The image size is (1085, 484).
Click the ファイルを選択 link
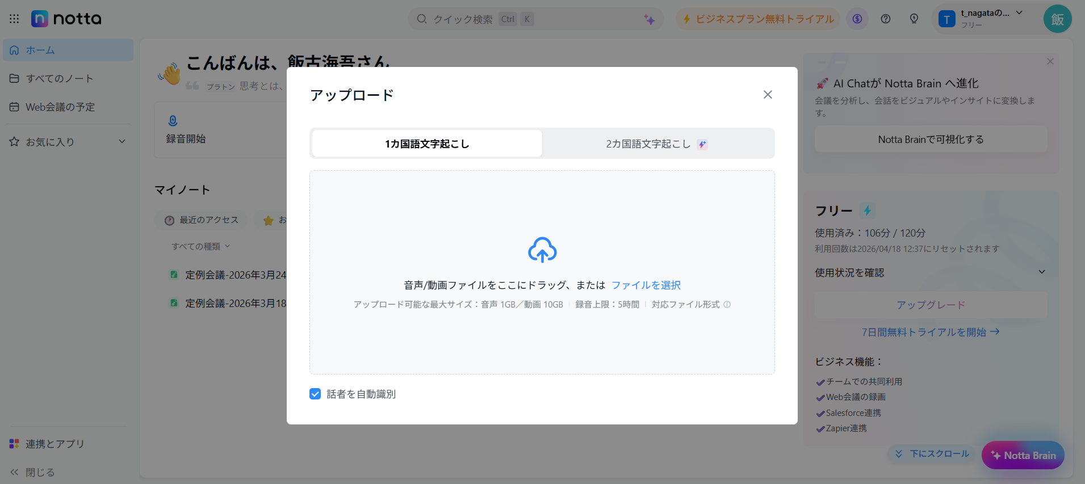(x=646, y=285)
